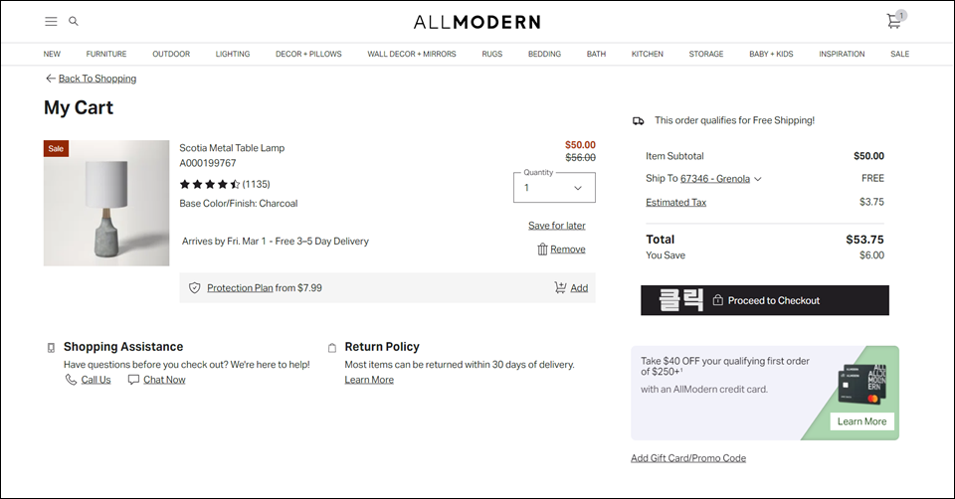Click the shield icon for Protection Plan

coord(194,288)
